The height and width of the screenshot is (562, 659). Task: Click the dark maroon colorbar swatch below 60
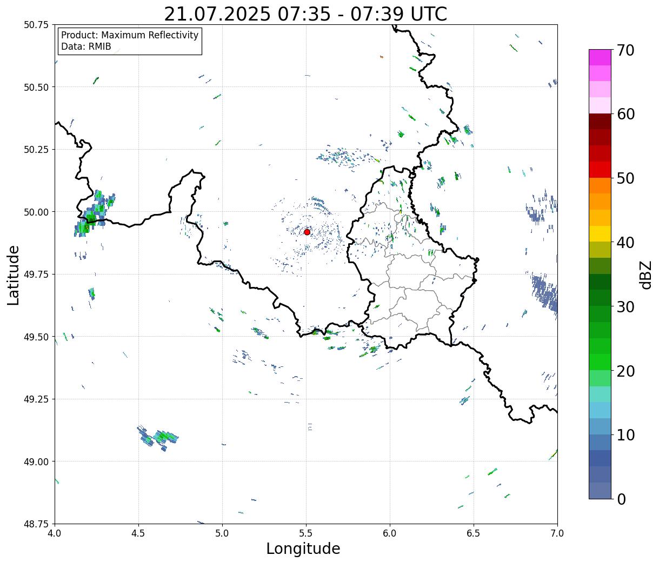(600, 122)
